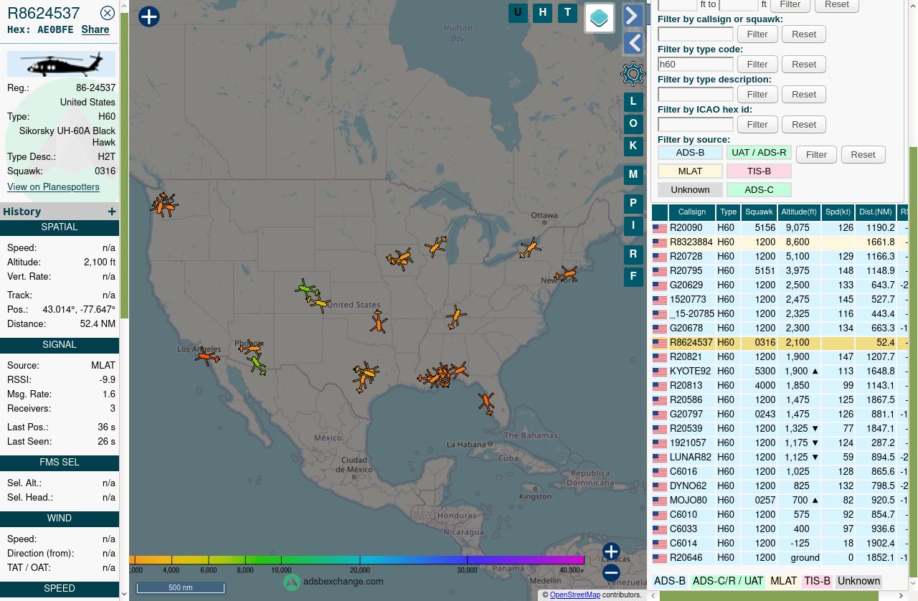Toggle the T map button
This screenshot has width=918, height=601.
568,13
